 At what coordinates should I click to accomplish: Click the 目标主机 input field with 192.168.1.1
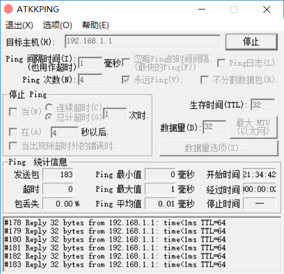point(143,41)
